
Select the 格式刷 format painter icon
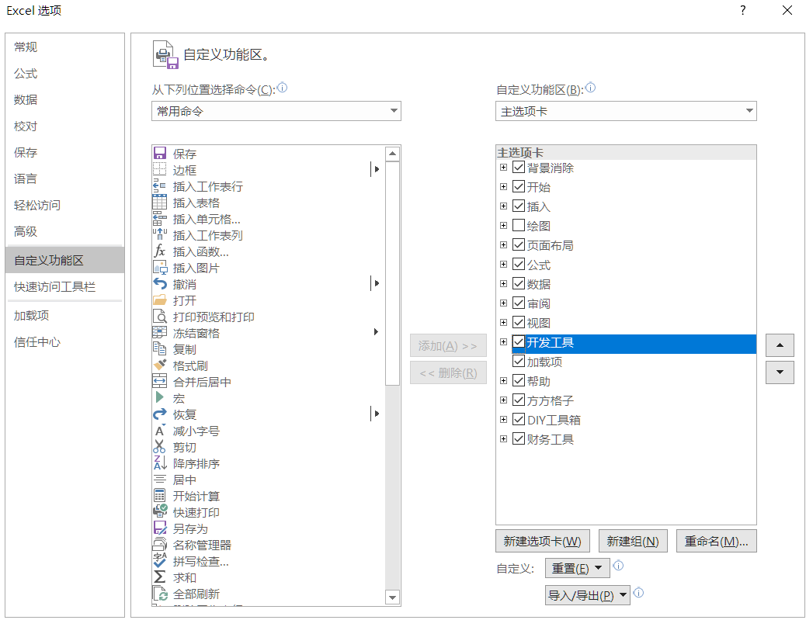point(160,365)
